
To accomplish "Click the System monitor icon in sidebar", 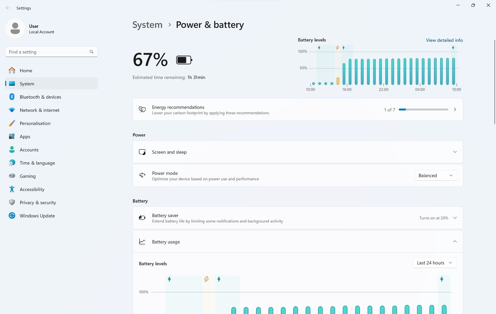I will coord(12,84).
